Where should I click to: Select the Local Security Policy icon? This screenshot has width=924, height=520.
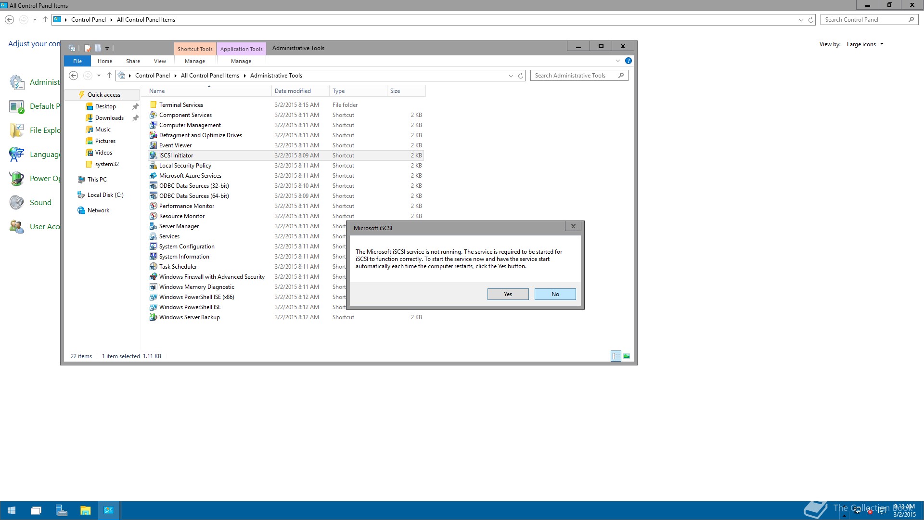(x=153, y=166)
